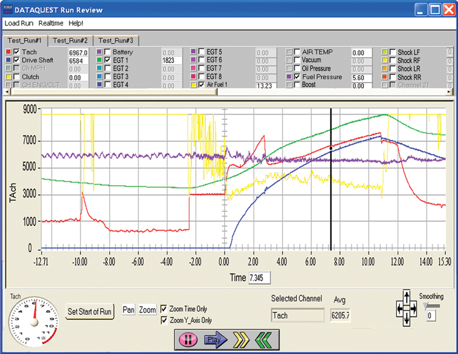Screen dimensions: 458x354
Task: Enable the Battery channel checkbox
Action: pos(107,52)
